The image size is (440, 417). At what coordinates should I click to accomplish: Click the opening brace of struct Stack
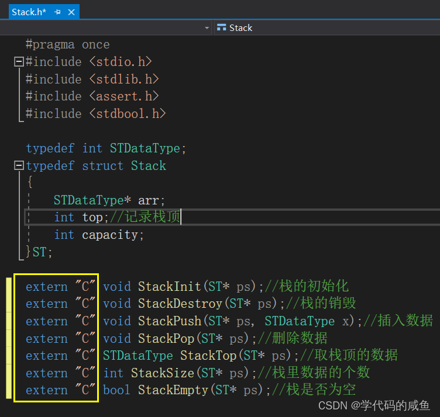30,182
